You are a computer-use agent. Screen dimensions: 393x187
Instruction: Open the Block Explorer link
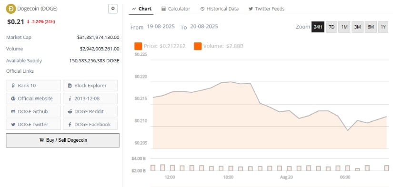coord(90,86)
